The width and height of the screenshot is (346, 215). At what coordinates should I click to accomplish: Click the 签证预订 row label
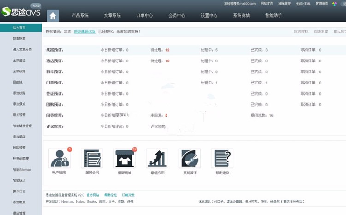pyautogui.click(x=55, y=94)
